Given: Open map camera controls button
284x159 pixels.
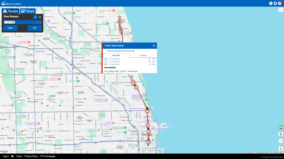Looking at the screenshot, I should [x=281, y=141].
